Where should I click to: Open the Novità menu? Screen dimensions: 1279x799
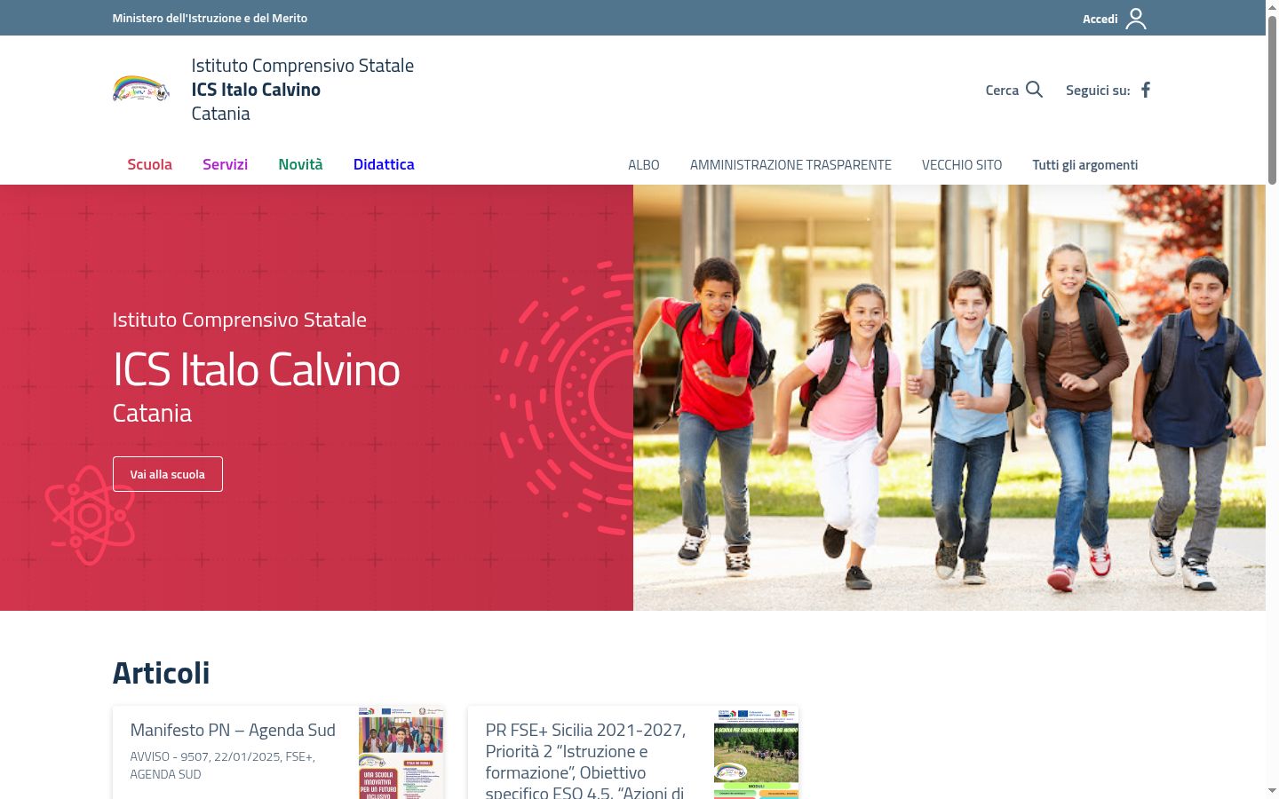pos(300,164)
